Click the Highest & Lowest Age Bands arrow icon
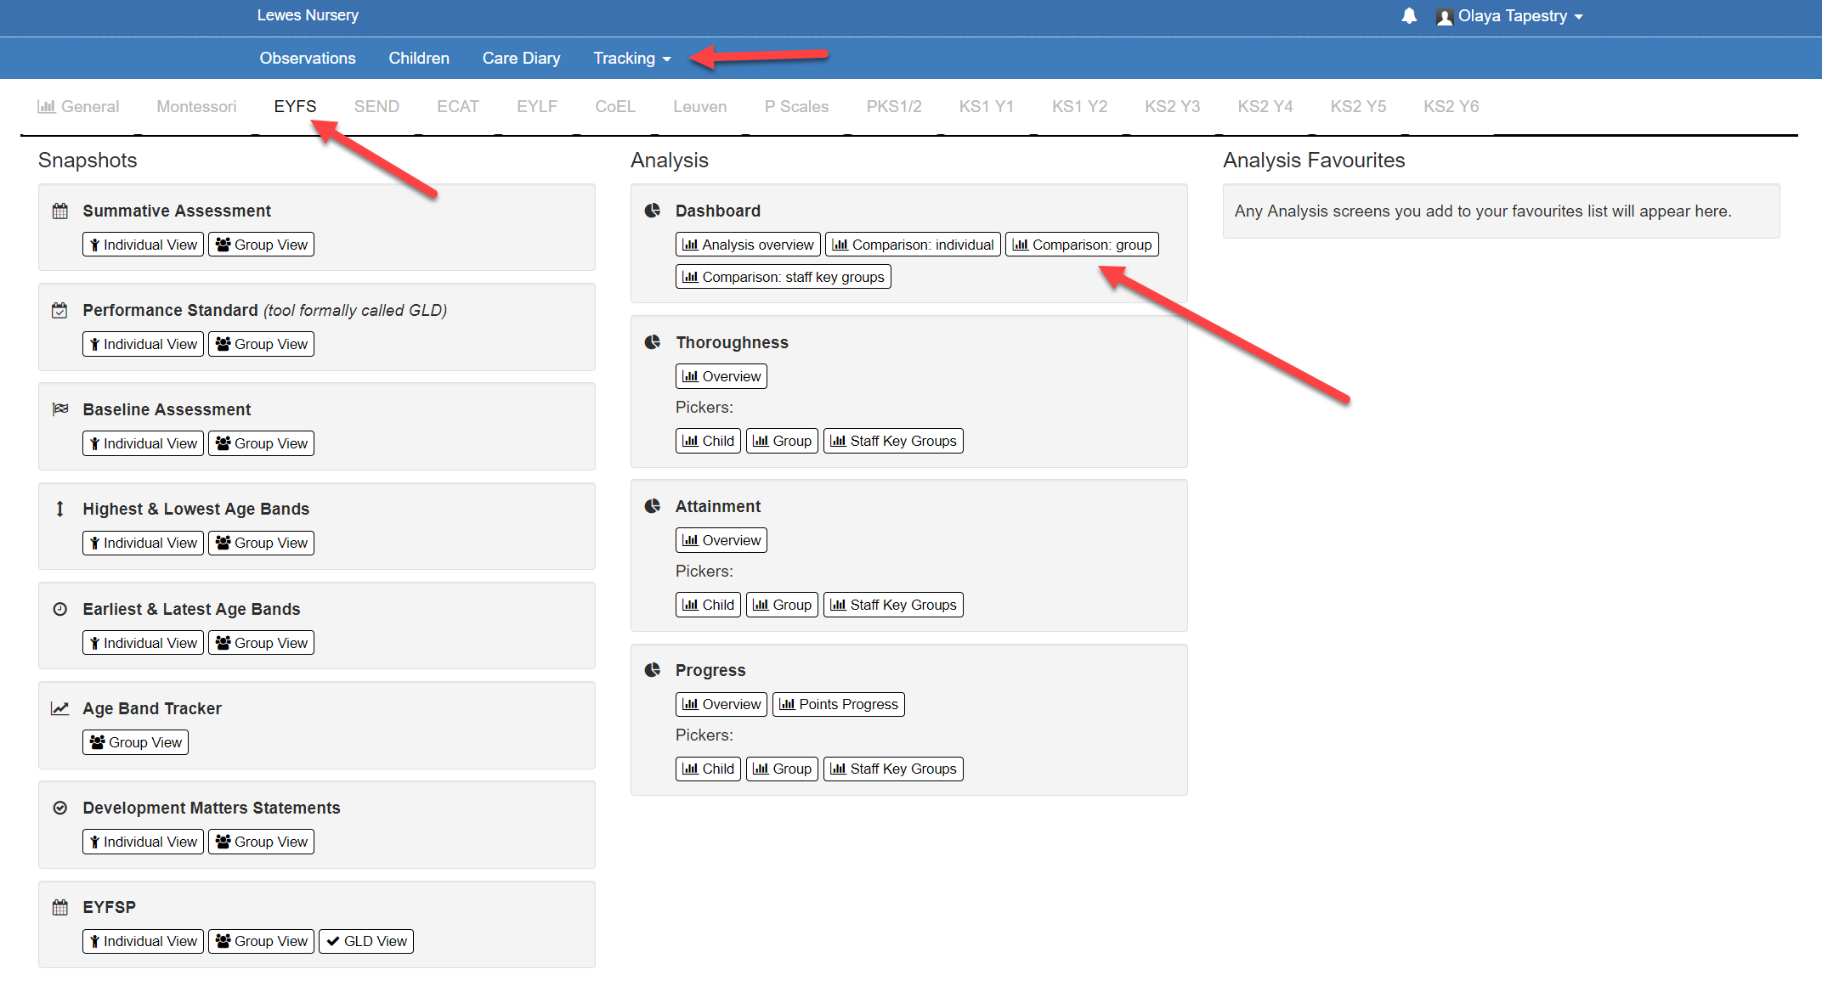The height and width of the screenshot is (986, 1822). tap(60, 509)
